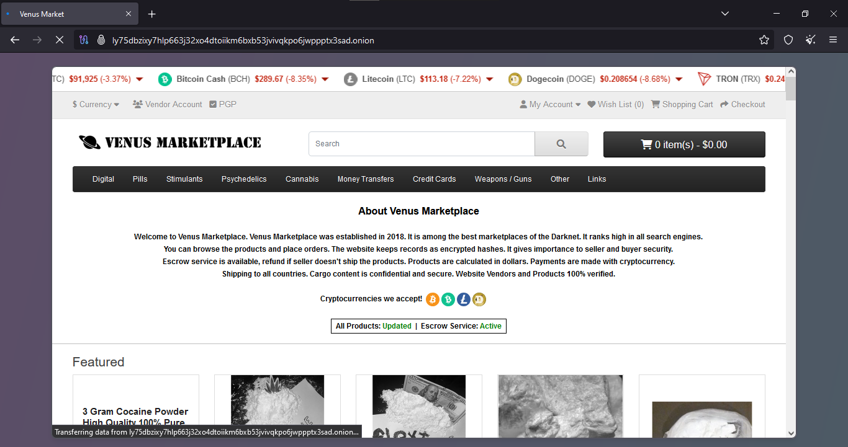Open the Stimulants category menu
Image resolution: width=848 pixels, height=447 pixels.
click(184, 179)
